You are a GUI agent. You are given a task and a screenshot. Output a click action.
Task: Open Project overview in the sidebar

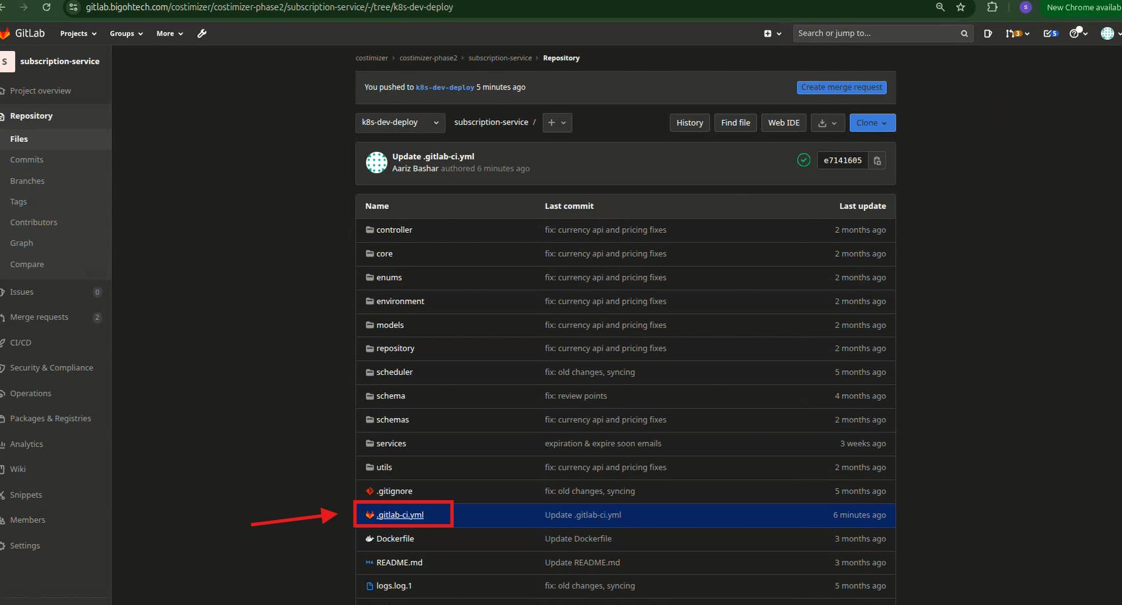click(x=40, y=91)
